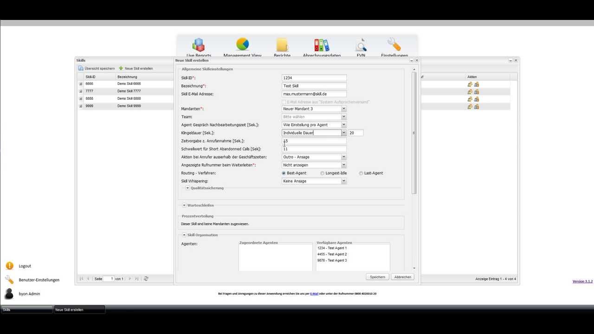Click the byon Admin user avatar
The image size is (594, 334).
click(x=9, y=294)
